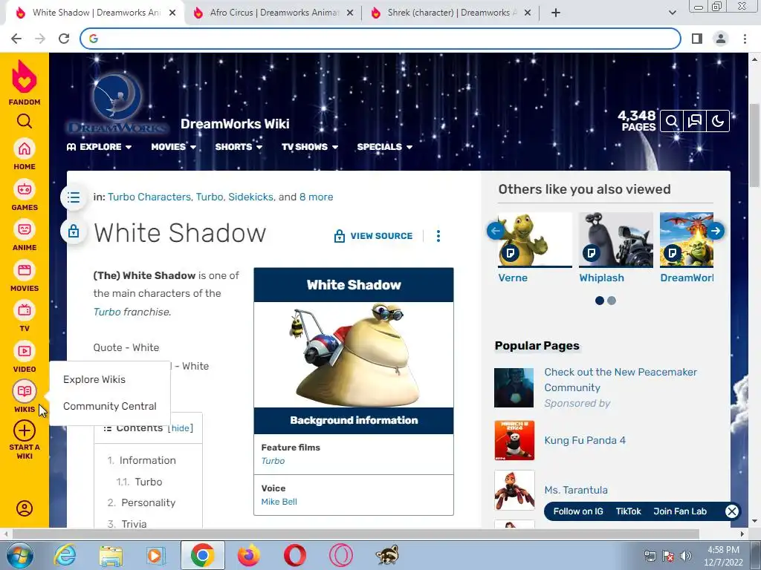Open Chrome profile avatar
The width and height of the screenshot is (761, 570).
pyautogui.click(x=721, y=39)
